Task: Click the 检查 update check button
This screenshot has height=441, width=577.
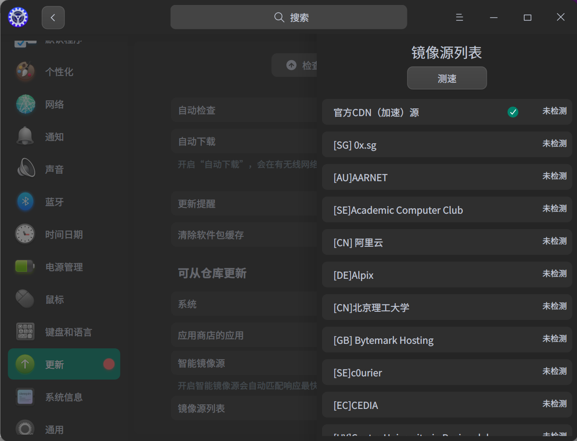Action: pyautogui.click(x=294, y=65)
